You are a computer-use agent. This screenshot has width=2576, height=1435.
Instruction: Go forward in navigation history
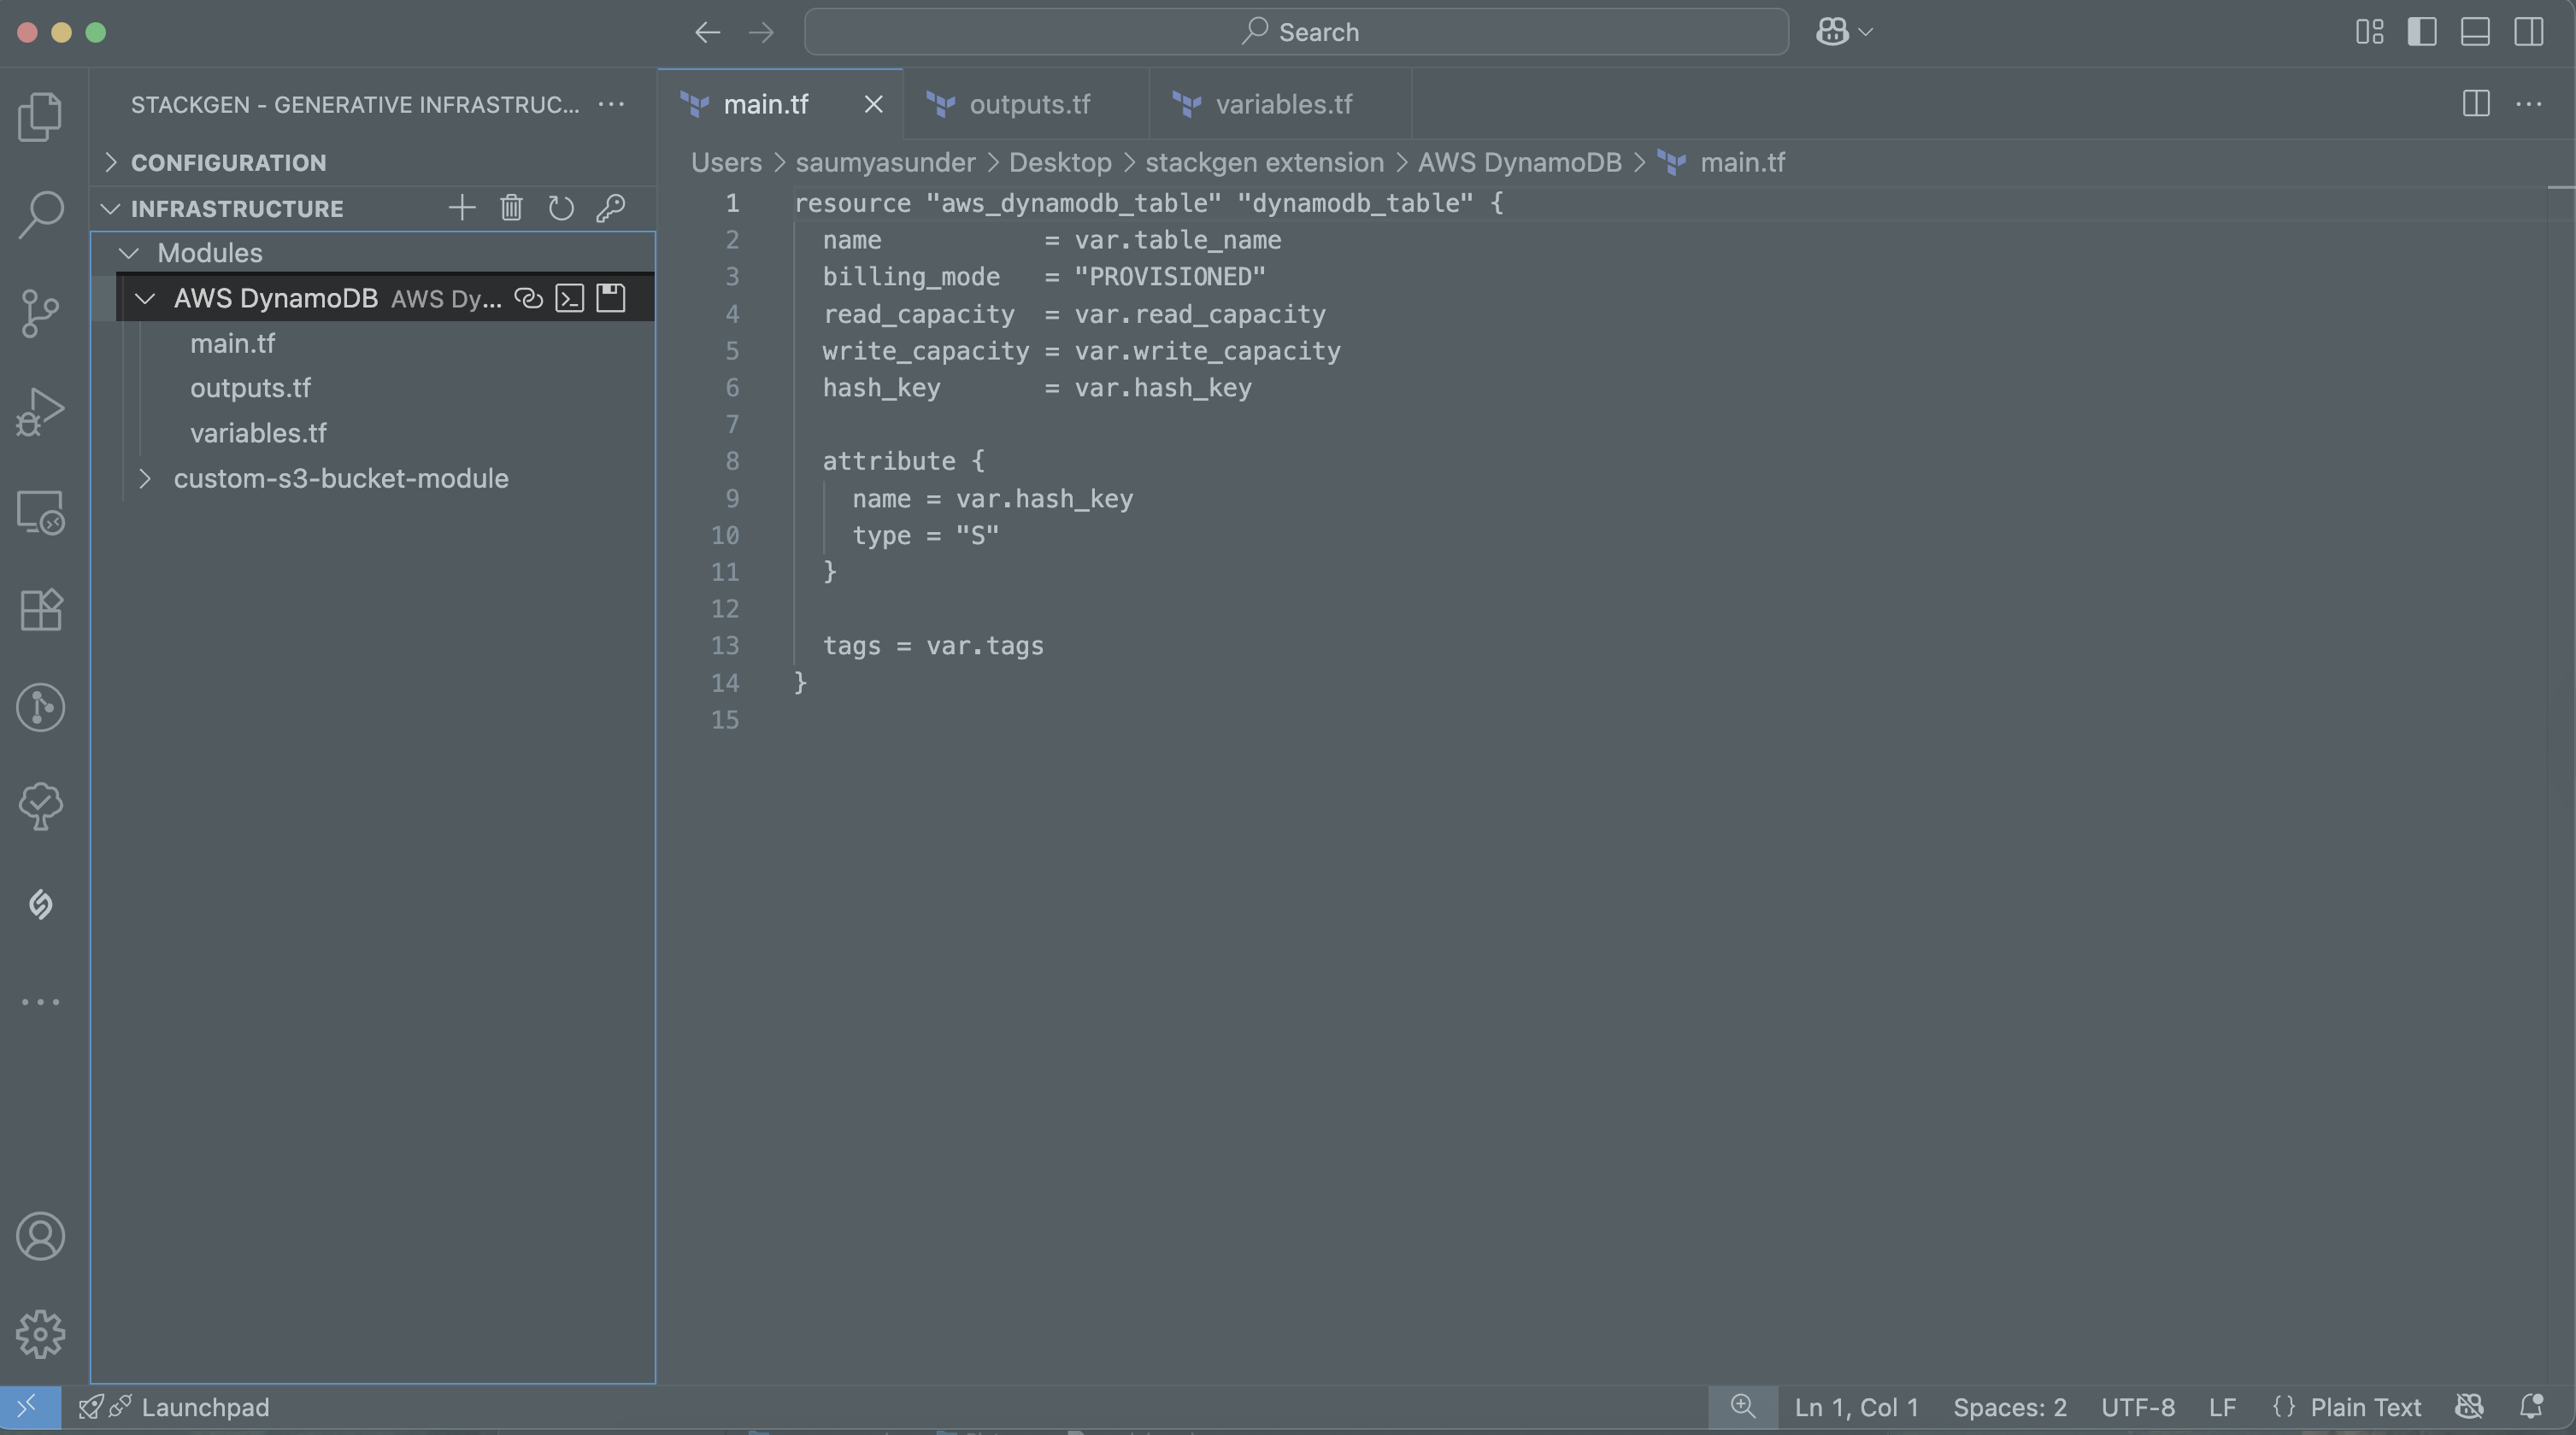coord(761,32)
